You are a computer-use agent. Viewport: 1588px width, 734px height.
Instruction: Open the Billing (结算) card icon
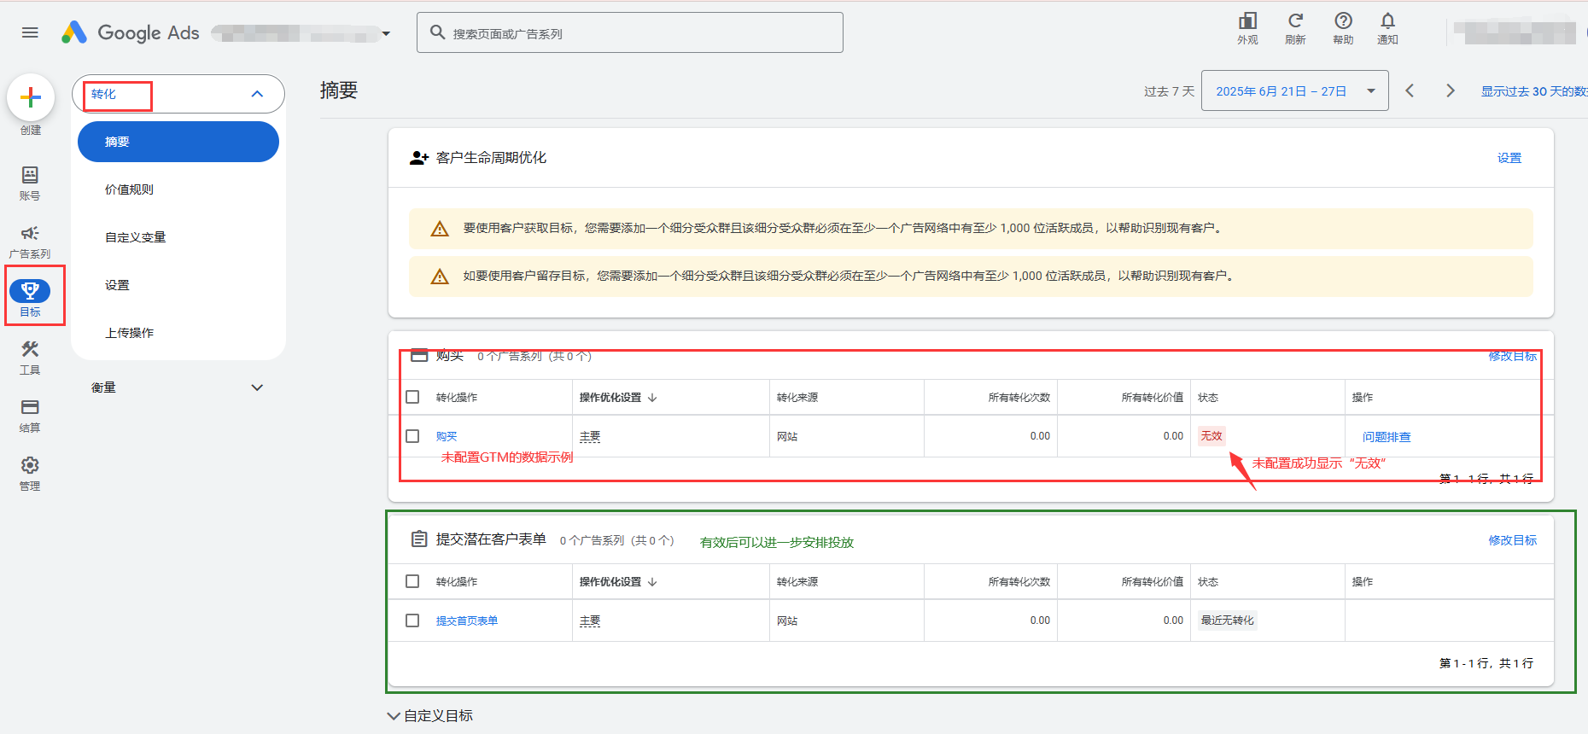(30, 408)
